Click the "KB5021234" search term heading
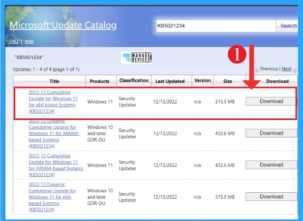 (29, 57)
